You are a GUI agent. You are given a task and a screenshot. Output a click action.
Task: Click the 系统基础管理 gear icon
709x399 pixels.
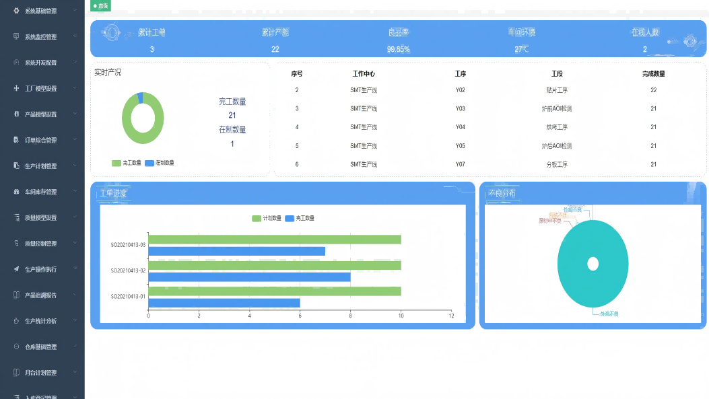pos(17,11)
